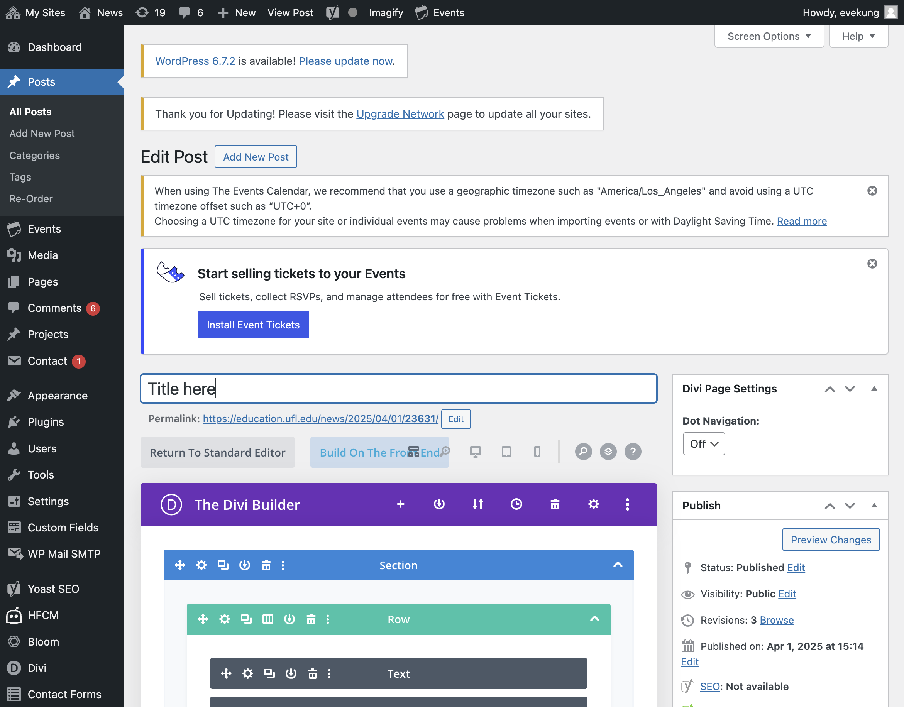
Task: Delete the Text module
Action: click(x=313, y=673)
